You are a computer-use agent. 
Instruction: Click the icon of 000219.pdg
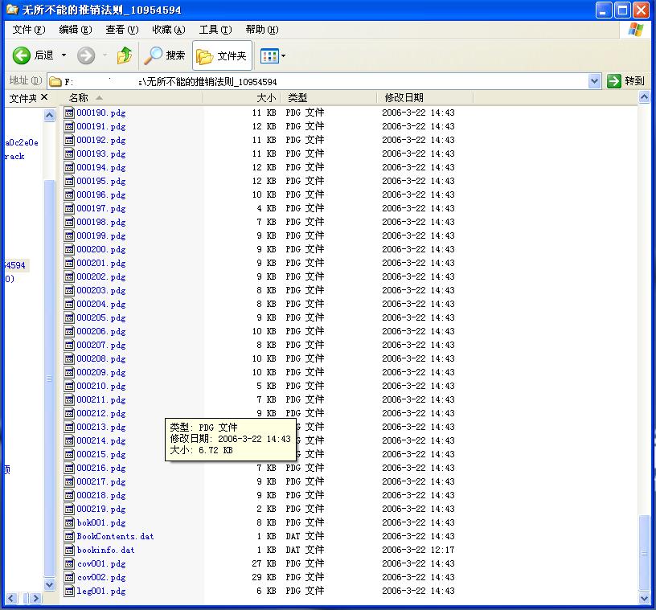coord(69,509)
